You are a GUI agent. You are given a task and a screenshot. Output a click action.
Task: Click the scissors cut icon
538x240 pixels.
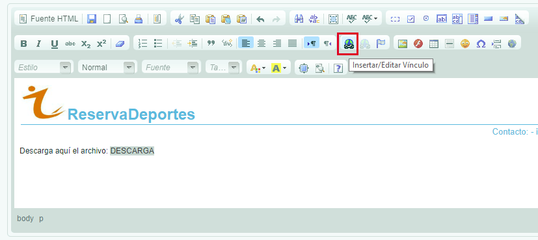click(179, 18)
